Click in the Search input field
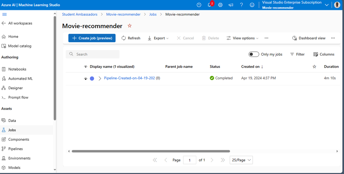 (93, 54)
